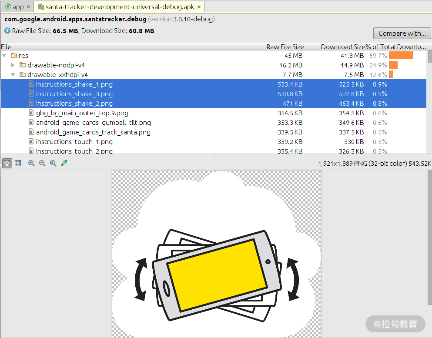The width and height of the screenshot is (432, 338).
Task: Click the info icon beside Raw File Size
Action: point(7,30)
